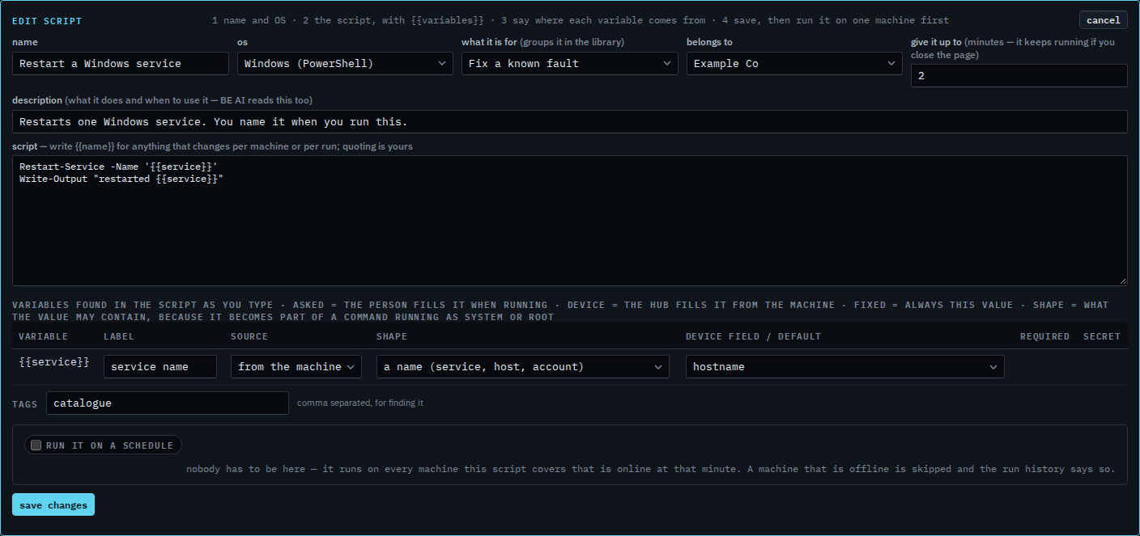Open the device field 'hostname' dropdown
This screenshot has width=1140, height=536.
tap(845, 366)
